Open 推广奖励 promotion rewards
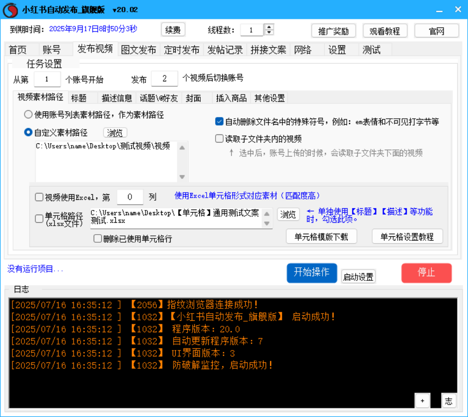The height and width of the screenshot is (417, 468). coord(333,31)
